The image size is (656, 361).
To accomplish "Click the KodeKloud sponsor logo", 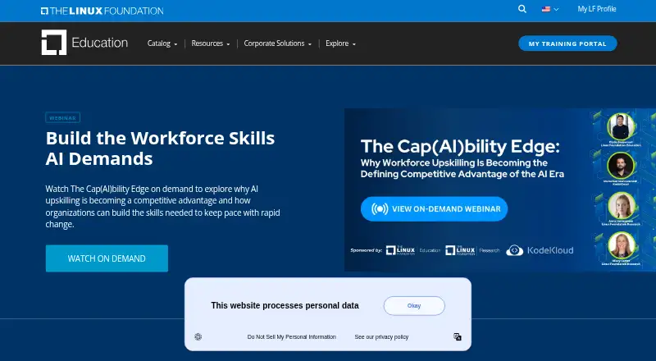I will [x=540, y=250].
